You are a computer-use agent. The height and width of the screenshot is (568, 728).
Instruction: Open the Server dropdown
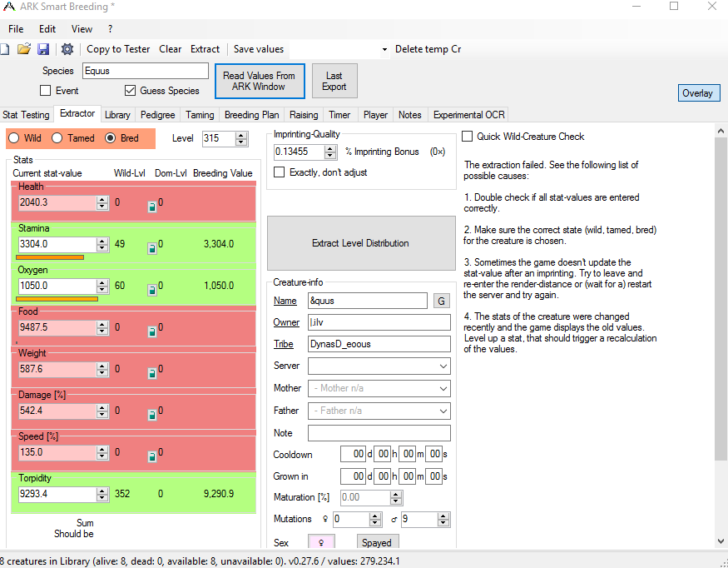[x=445, y=366]
